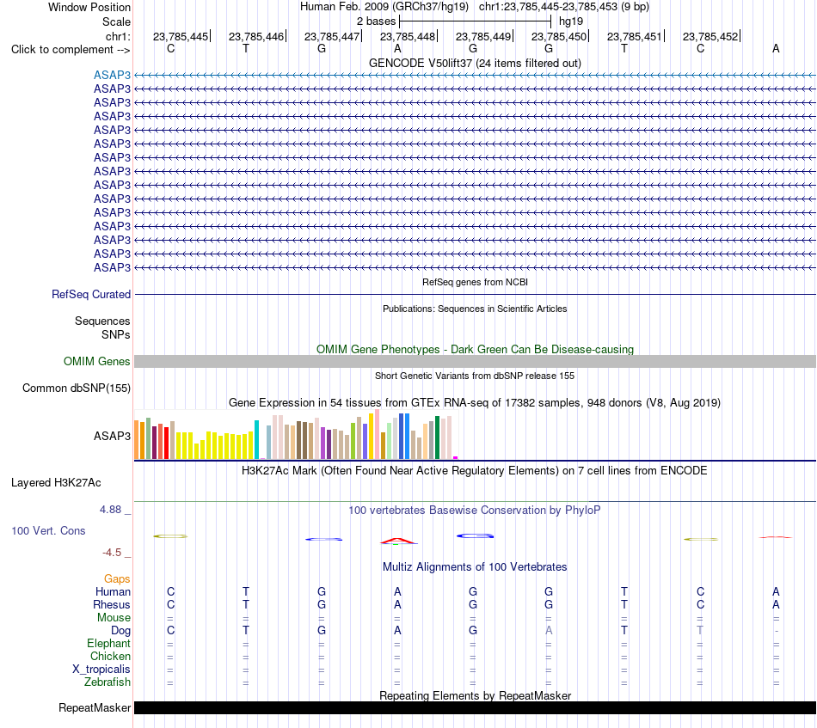
Task: Click the chr1: ruler label
Action: click(x=118, y=36)
